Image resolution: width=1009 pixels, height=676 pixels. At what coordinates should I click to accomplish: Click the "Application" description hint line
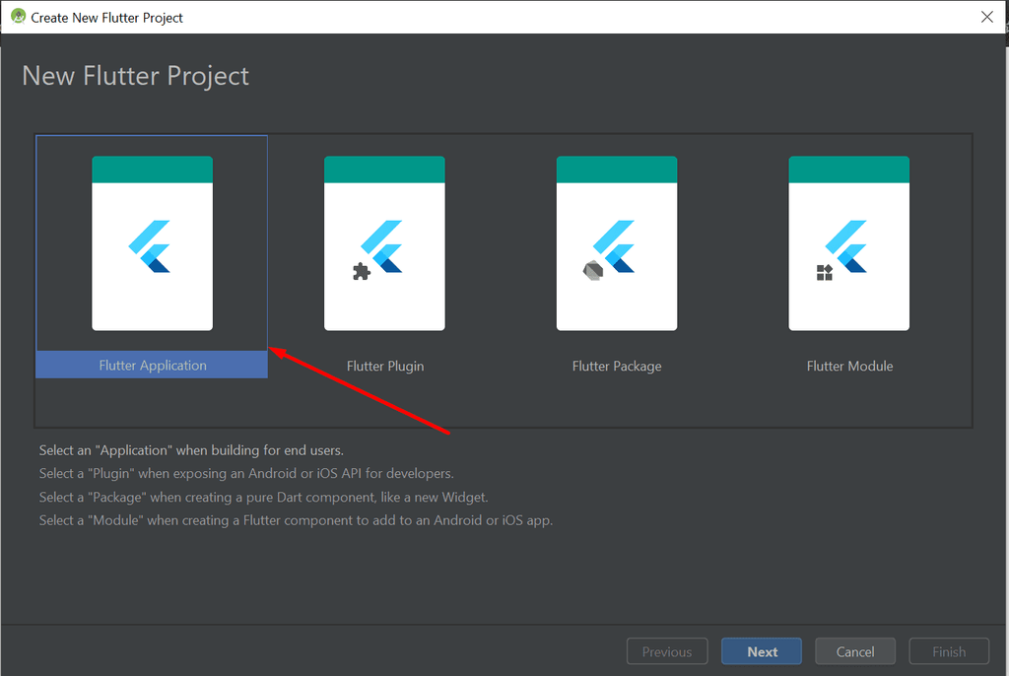click(x=191, y=449)
